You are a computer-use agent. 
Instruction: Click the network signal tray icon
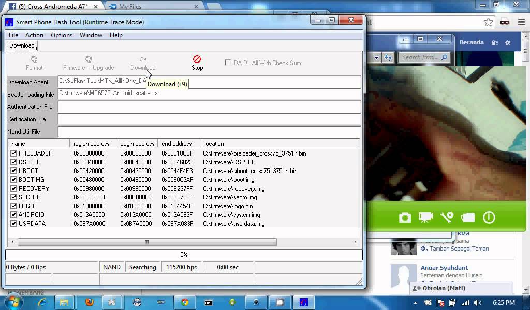[465, 303]
